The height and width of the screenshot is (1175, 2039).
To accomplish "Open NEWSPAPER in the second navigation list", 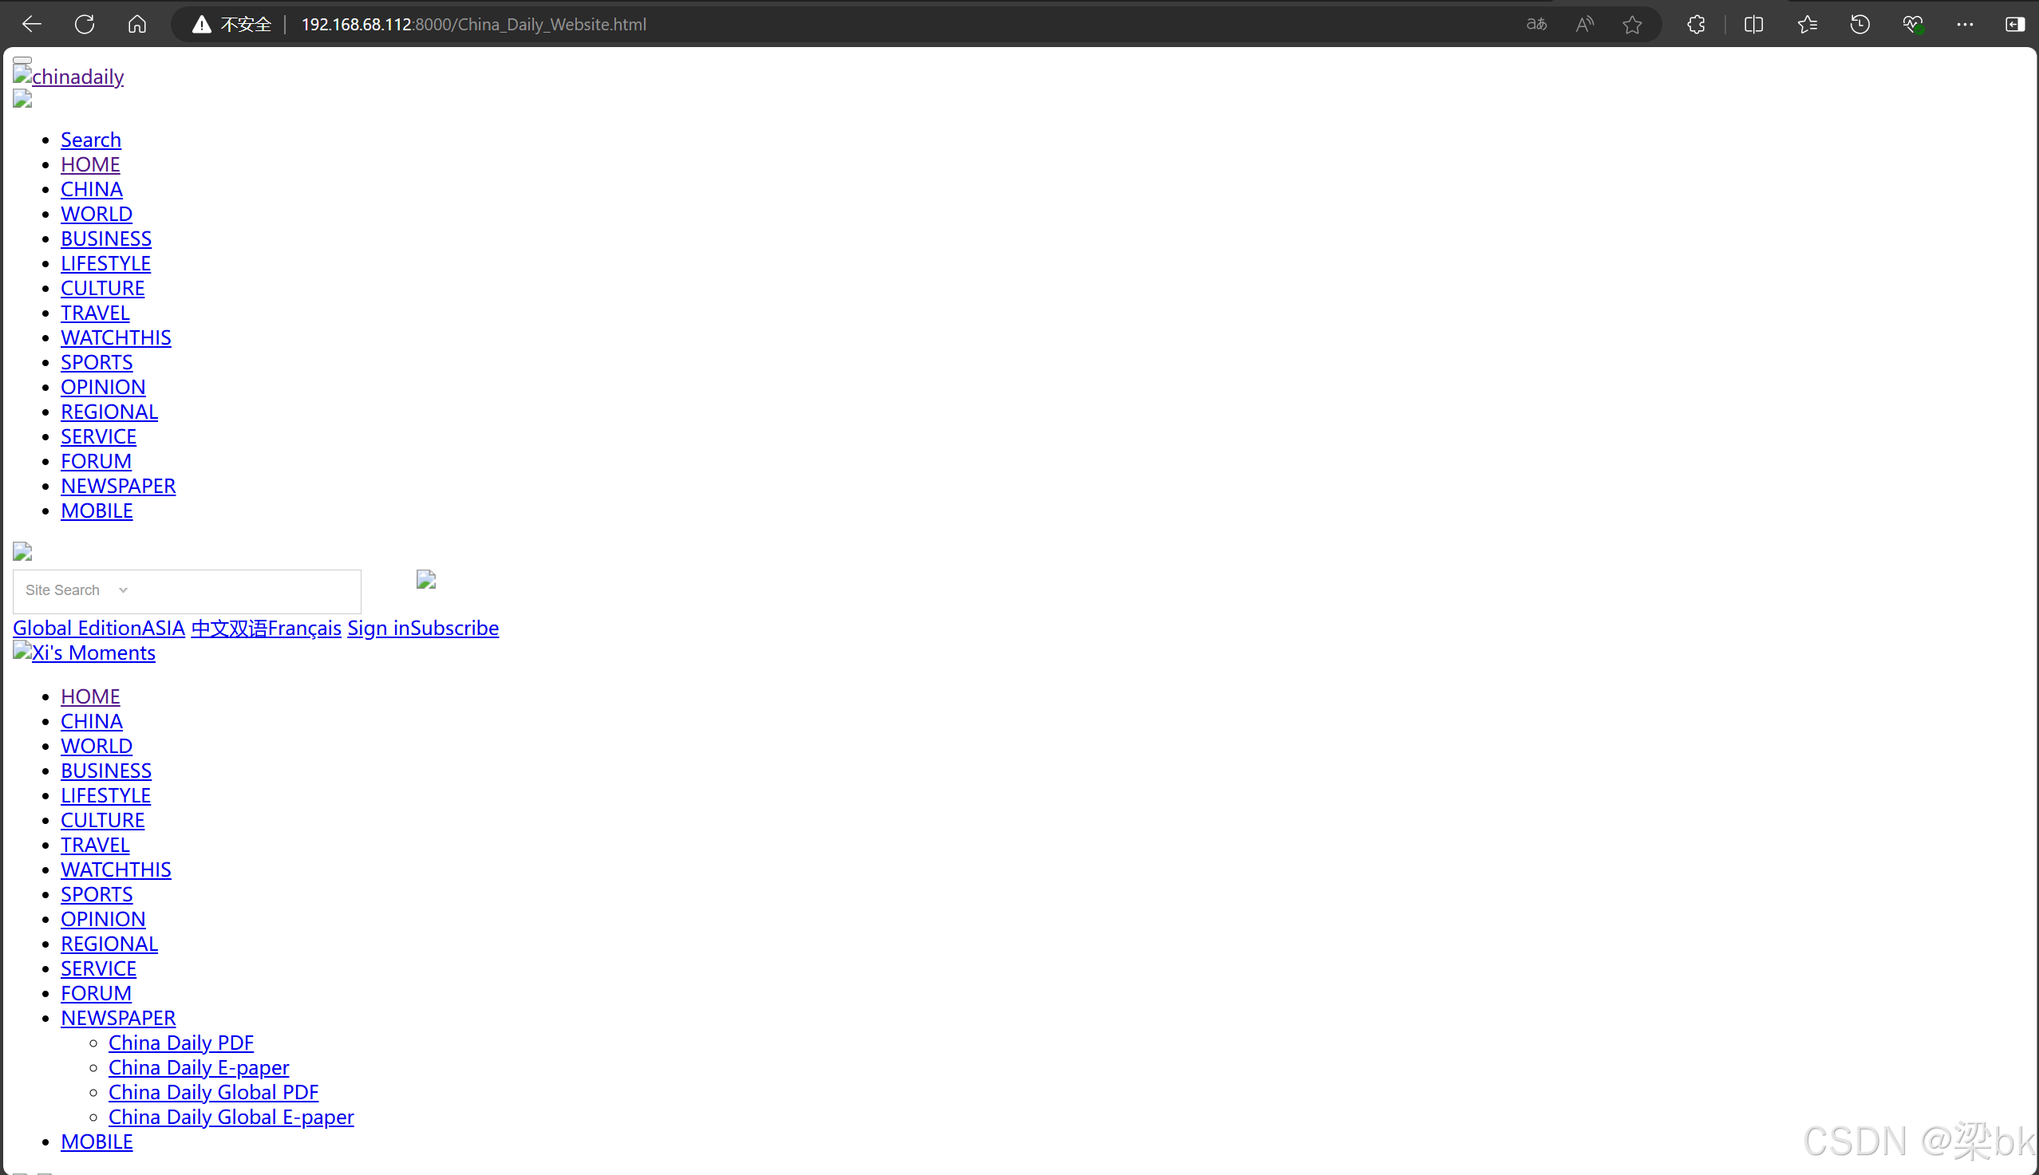I will [x=118, y=1019].
